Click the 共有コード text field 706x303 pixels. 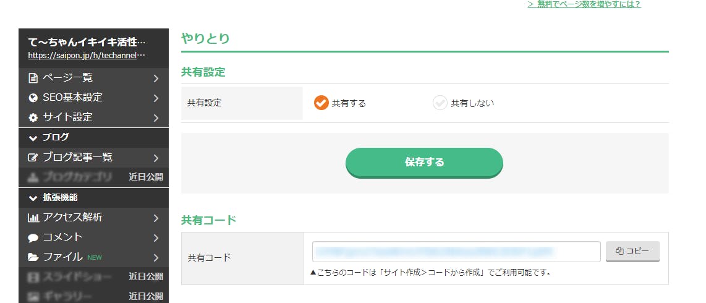pyautogui.click(x=456, y=252)
